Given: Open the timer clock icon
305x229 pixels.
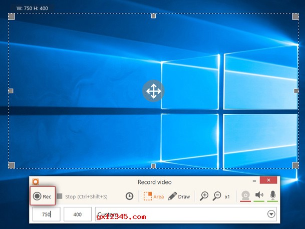Looking at the screenshot, I should click(x=130, y=196).
